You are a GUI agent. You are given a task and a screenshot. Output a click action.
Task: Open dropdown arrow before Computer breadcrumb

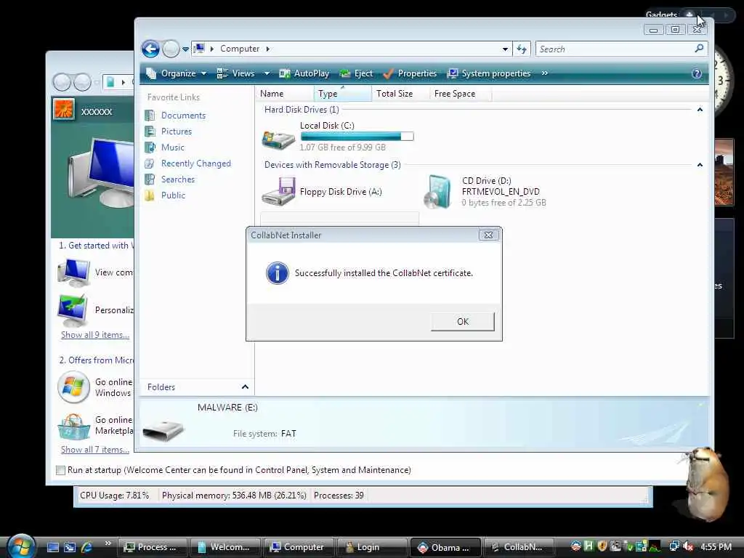(x=211, y=49)
